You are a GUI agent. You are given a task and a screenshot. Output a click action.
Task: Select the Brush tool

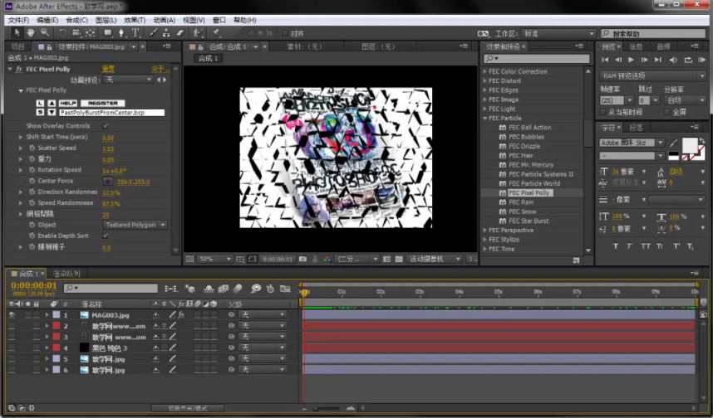[x=153, y=32]
